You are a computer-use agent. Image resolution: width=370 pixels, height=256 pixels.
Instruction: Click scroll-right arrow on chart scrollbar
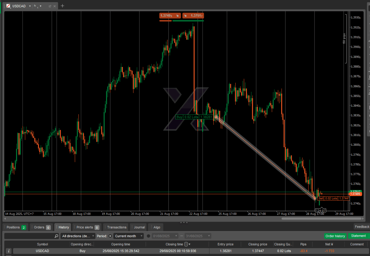(363, 219)
